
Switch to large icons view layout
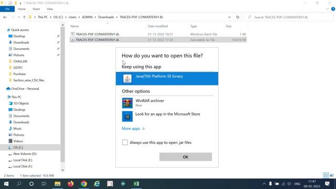(332, 175)
